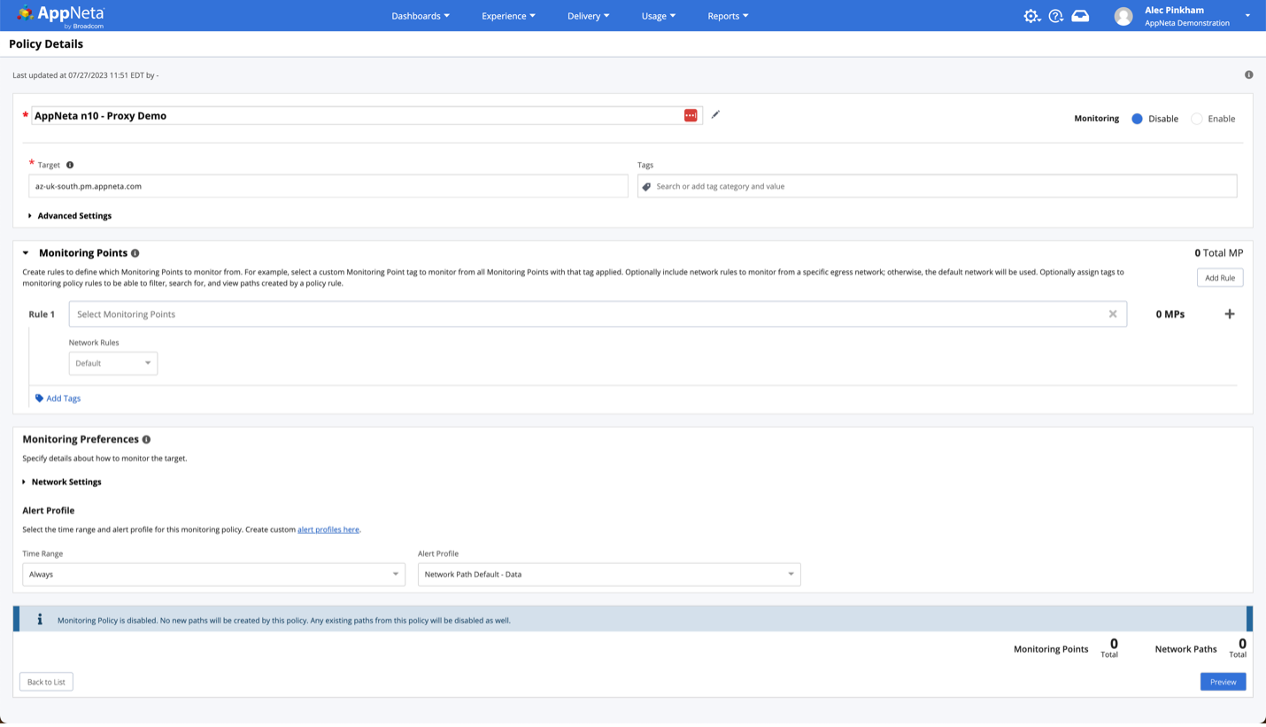Click the red ellipsis icon in name field
Viewport: 1266px width, 727px height.
691,116
